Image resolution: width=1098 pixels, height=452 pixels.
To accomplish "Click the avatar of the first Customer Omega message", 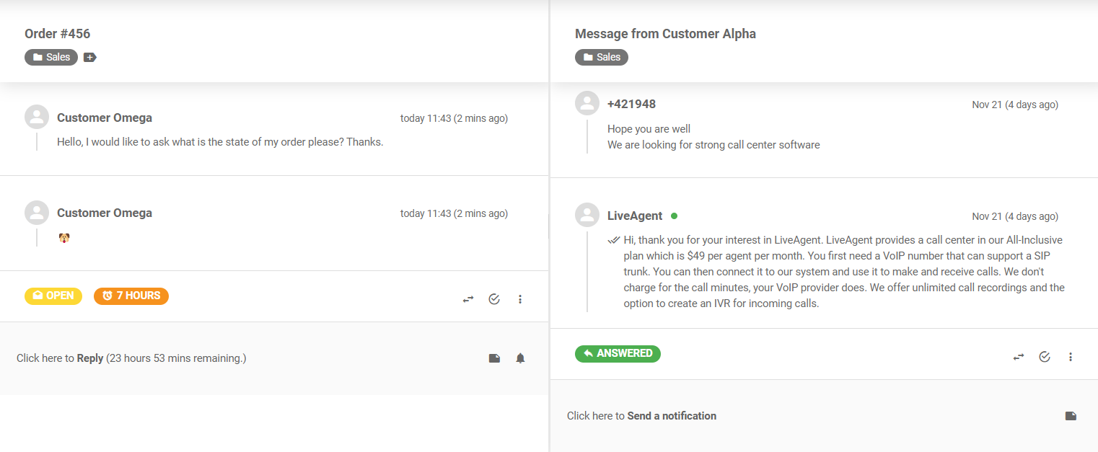I will (x=37, y=117).
